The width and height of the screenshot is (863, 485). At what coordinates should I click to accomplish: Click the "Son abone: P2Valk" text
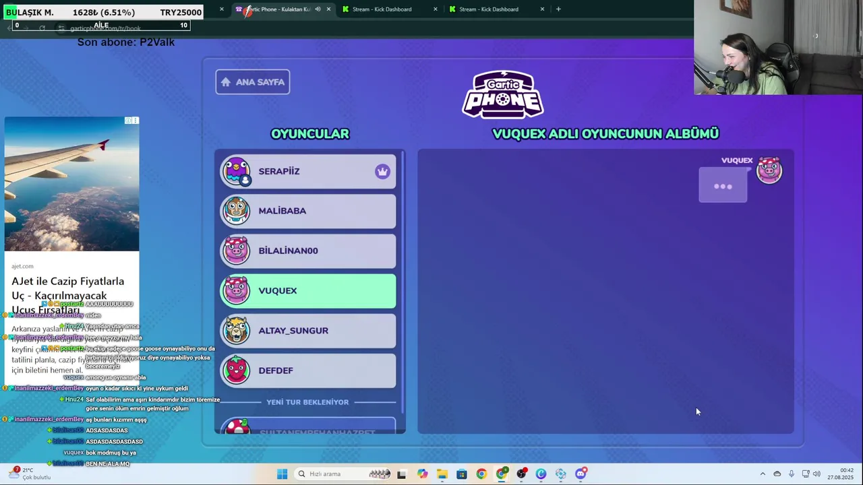pos(126,42)
